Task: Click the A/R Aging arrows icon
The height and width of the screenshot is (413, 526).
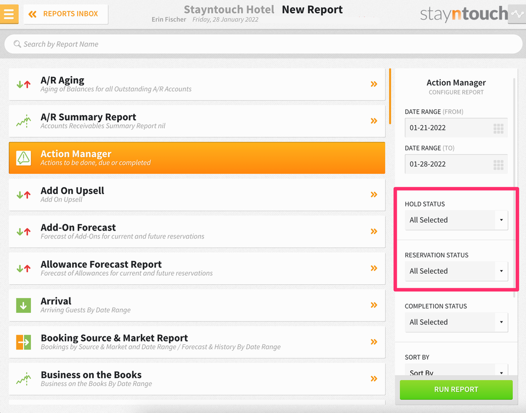Action: click(x=23, y=84)
